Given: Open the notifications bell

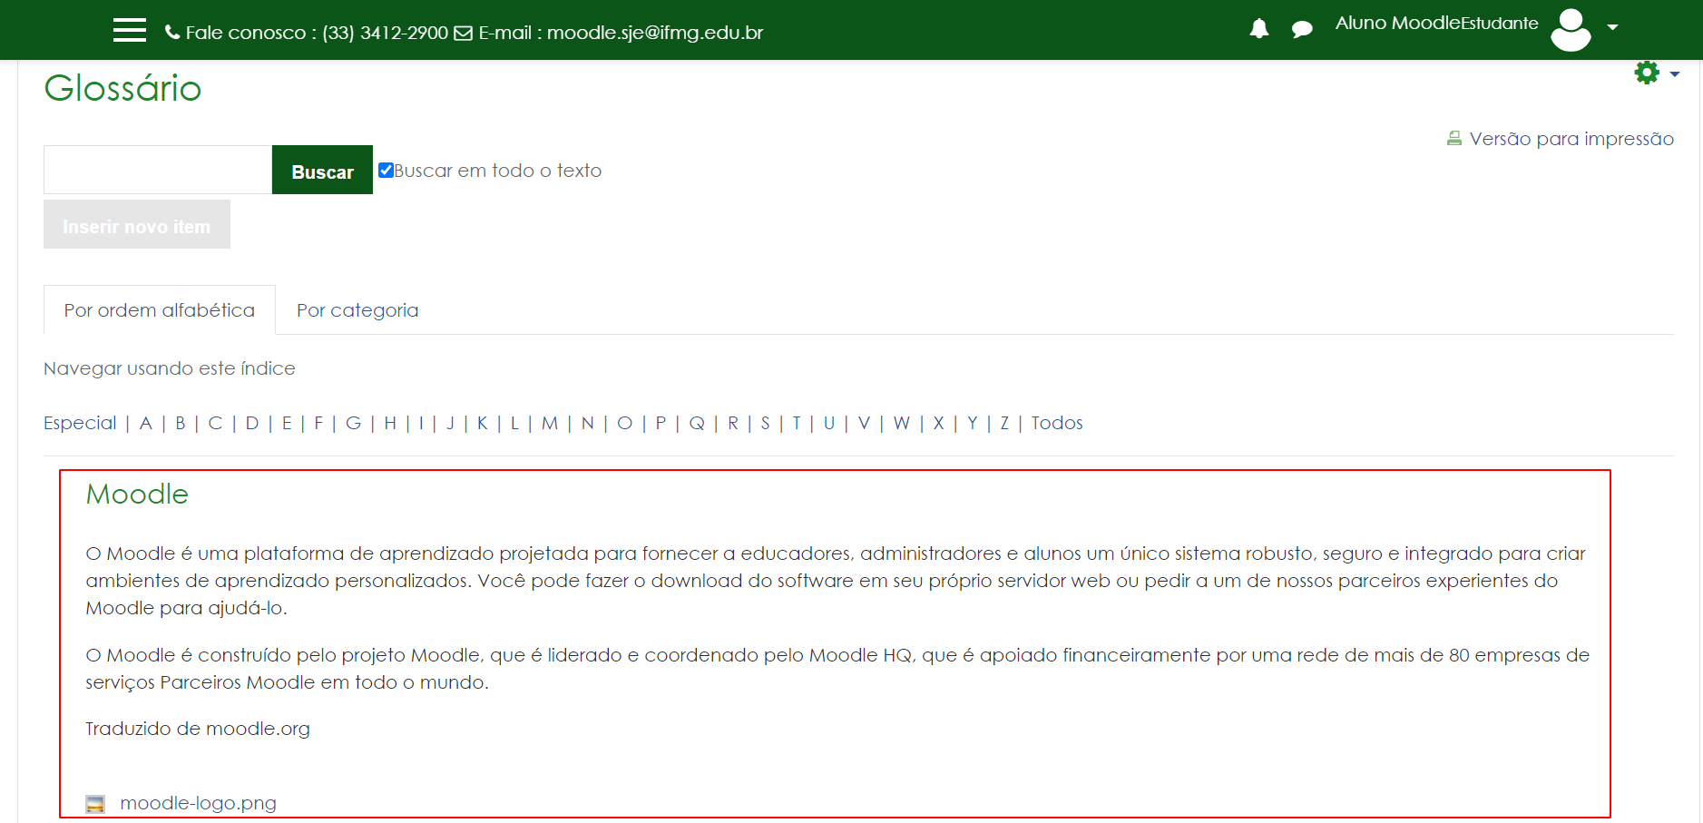Looking at the screenshot, I should click(x=1258, y=28).
